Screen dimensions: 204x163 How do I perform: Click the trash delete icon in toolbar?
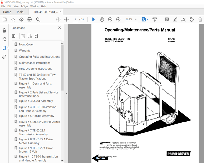tap(200, 20)
